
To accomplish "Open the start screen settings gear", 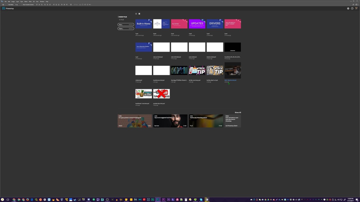I will tap(348, 8).
